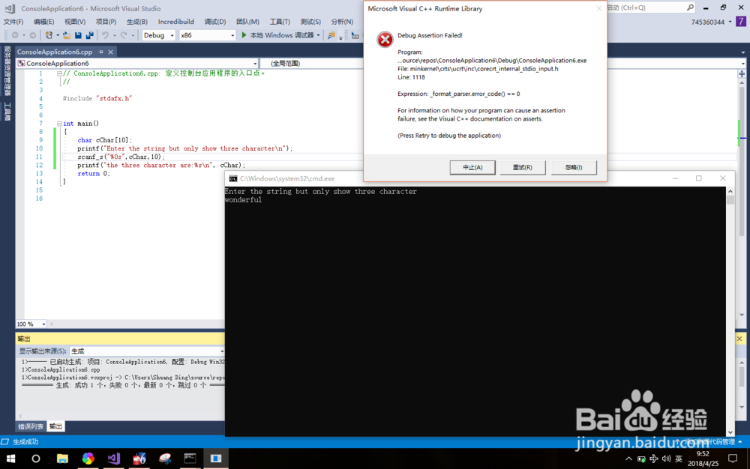Open the 工具(T) Tools menu
750x469 pixels.
pyautogui.click(x=280, y=22)
